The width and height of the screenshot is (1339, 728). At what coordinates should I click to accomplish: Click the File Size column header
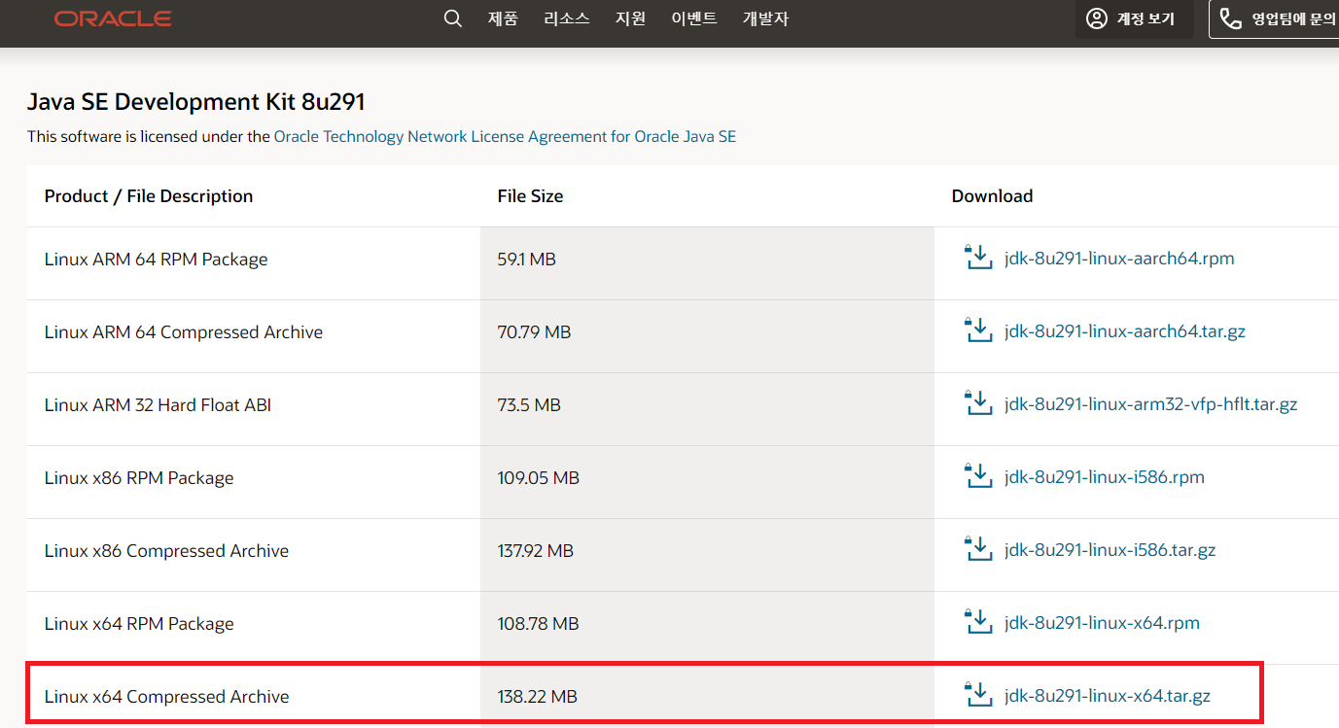530,196
